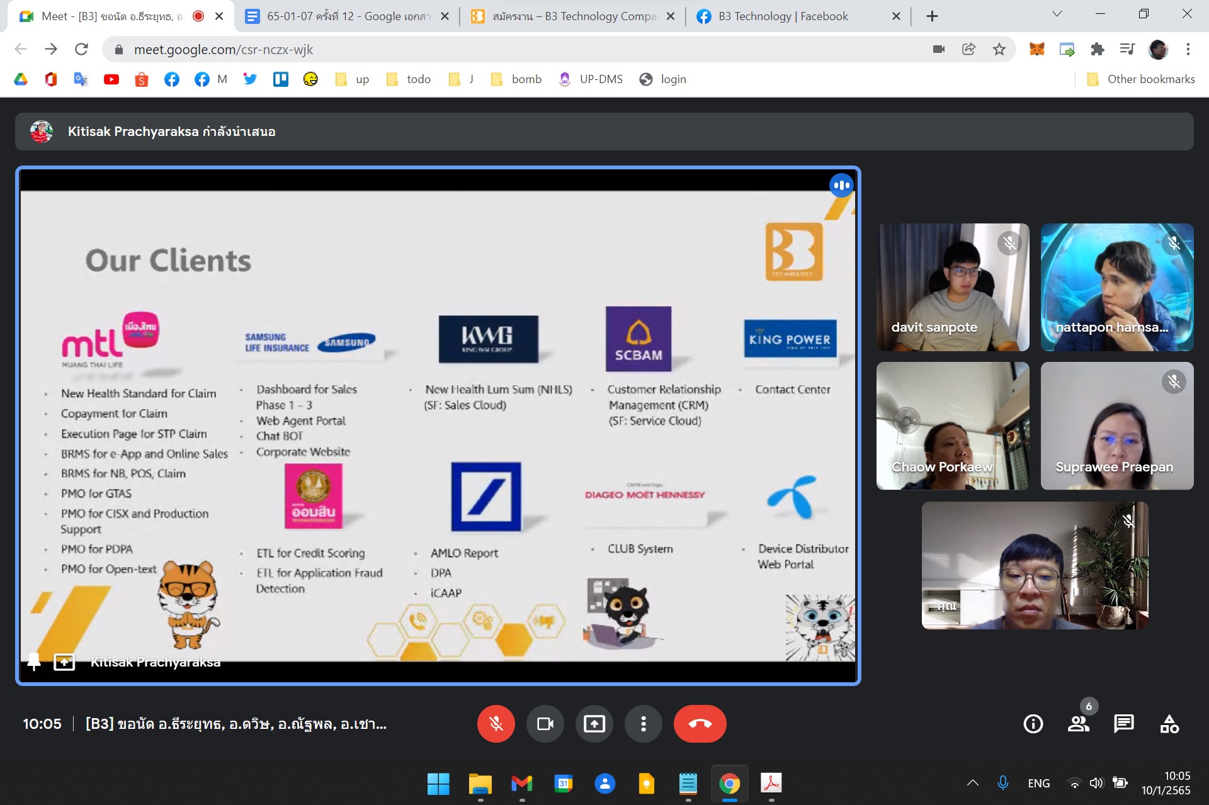Open volume control in system tray
Screen dimensions: 1209x805
tap(1096, 783)
